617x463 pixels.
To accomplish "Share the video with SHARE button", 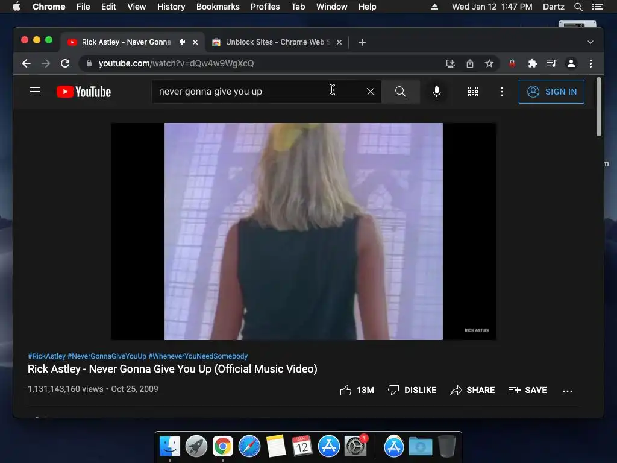I will point(472,390).
